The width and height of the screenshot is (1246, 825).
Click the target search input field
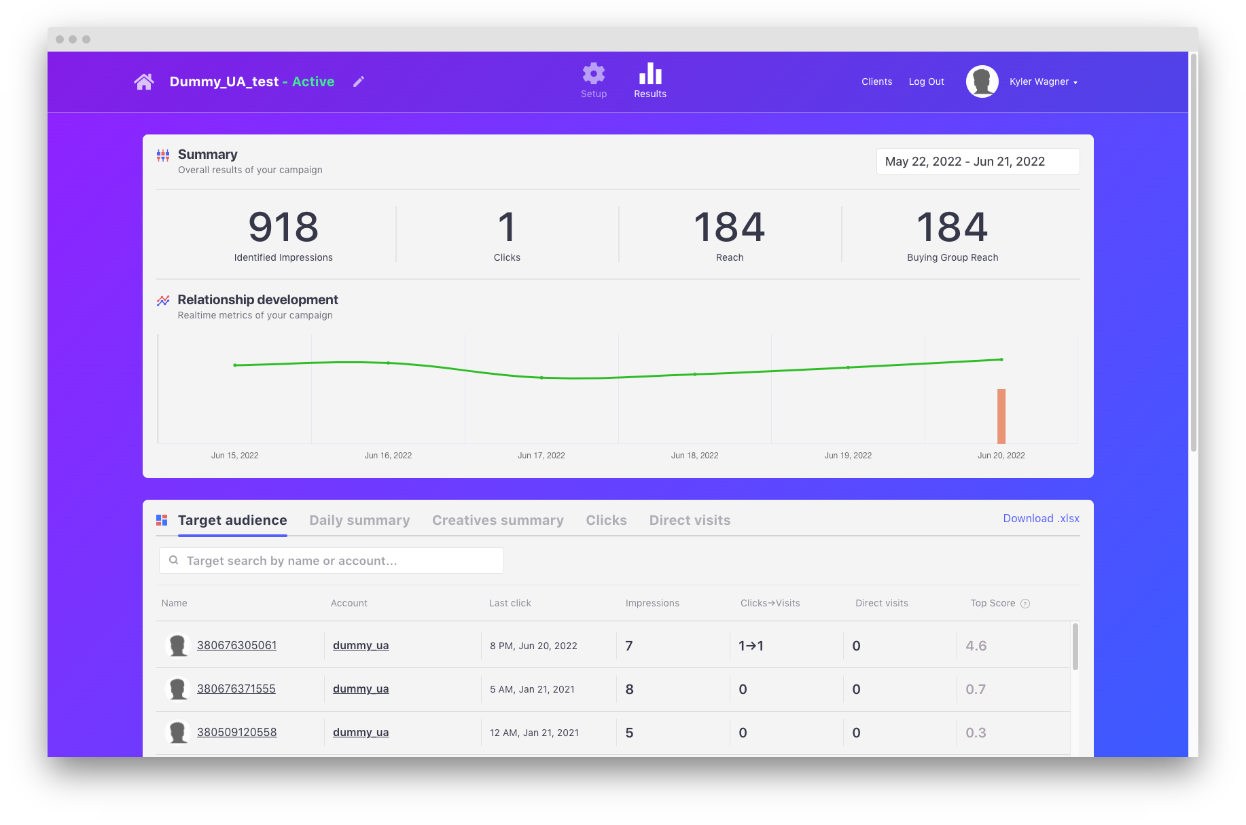[x=332, y=561]
